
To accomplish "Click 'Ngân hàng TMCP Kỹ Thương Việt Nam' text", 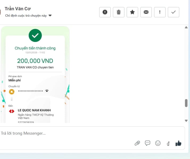I will tap(36, 116).
